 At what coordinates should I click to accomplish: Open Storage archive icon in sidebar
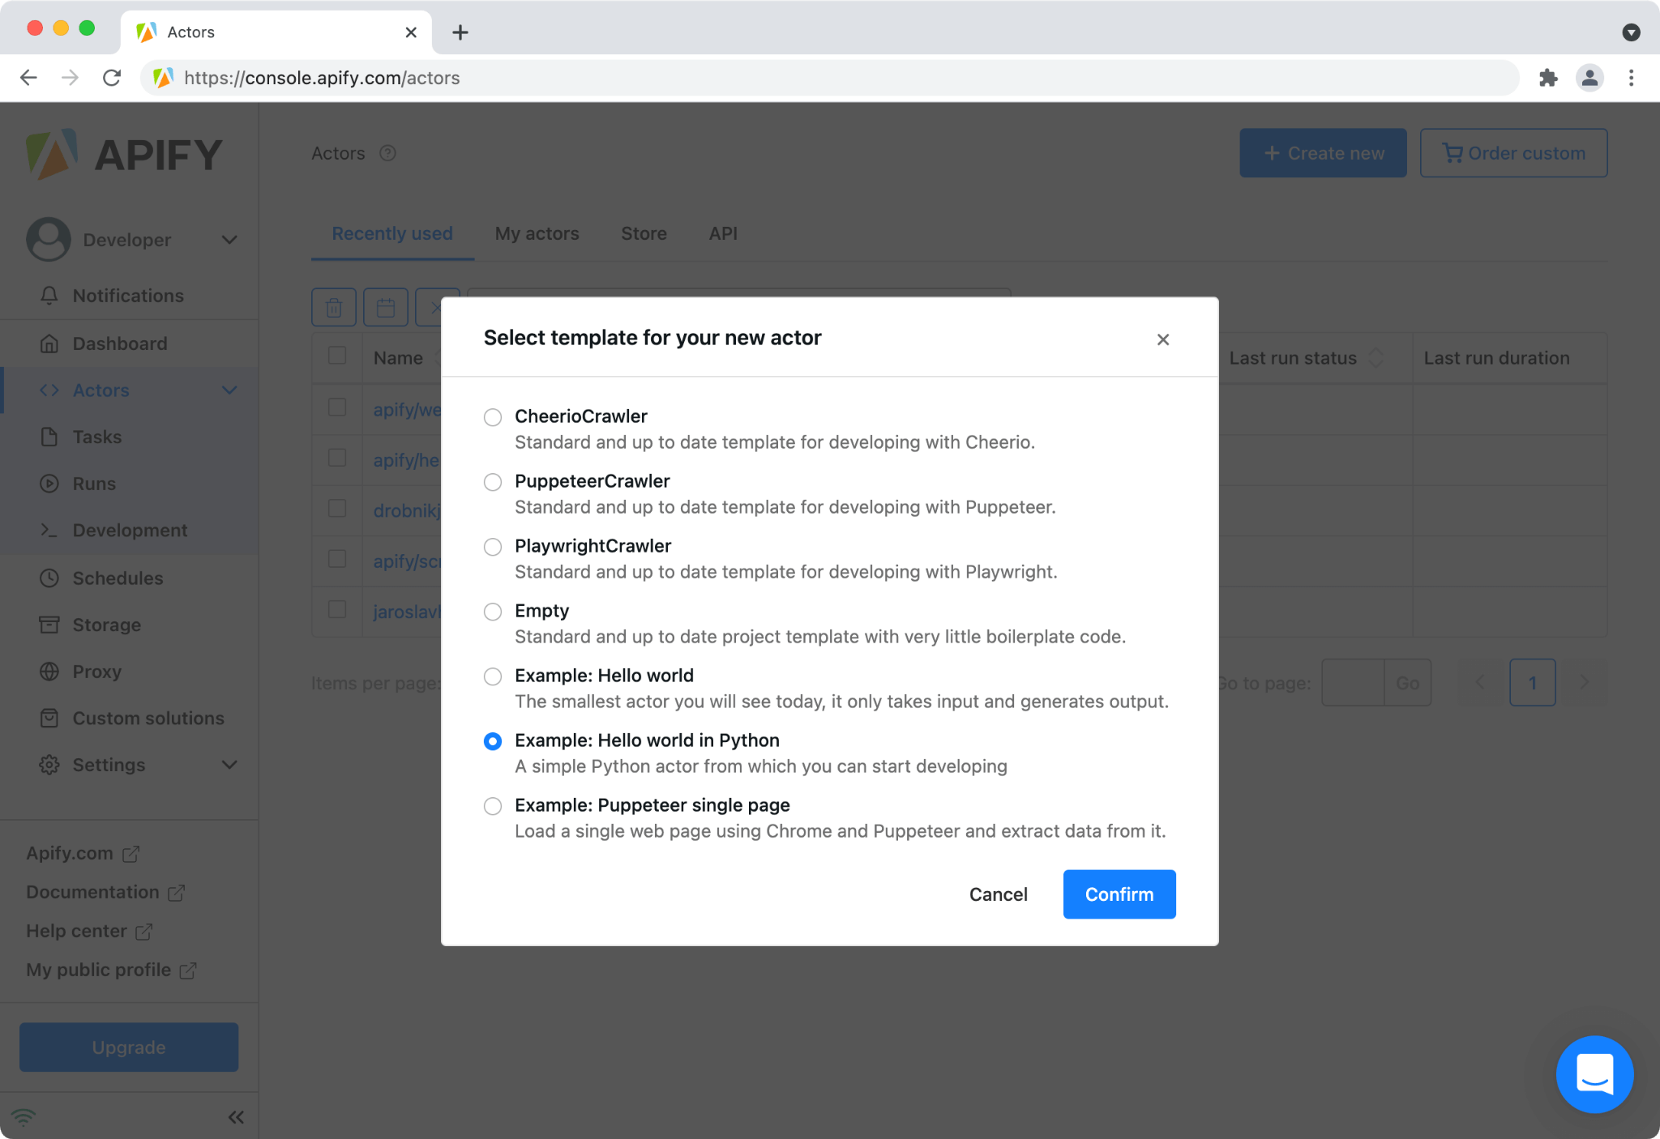click(49, 625)
